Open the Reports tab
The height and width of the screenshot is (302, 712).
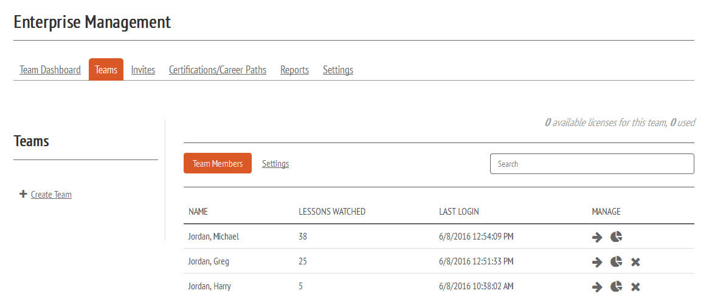pos(294,70)
